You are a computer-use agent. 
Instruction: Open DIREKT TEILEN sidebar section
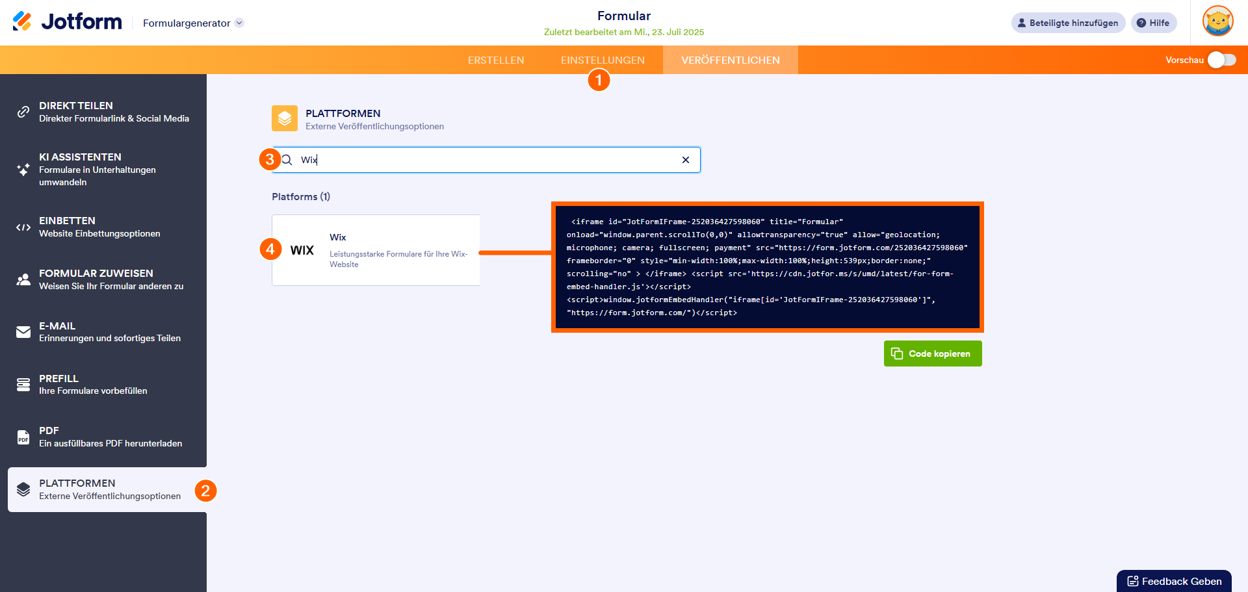coord(103,112)
